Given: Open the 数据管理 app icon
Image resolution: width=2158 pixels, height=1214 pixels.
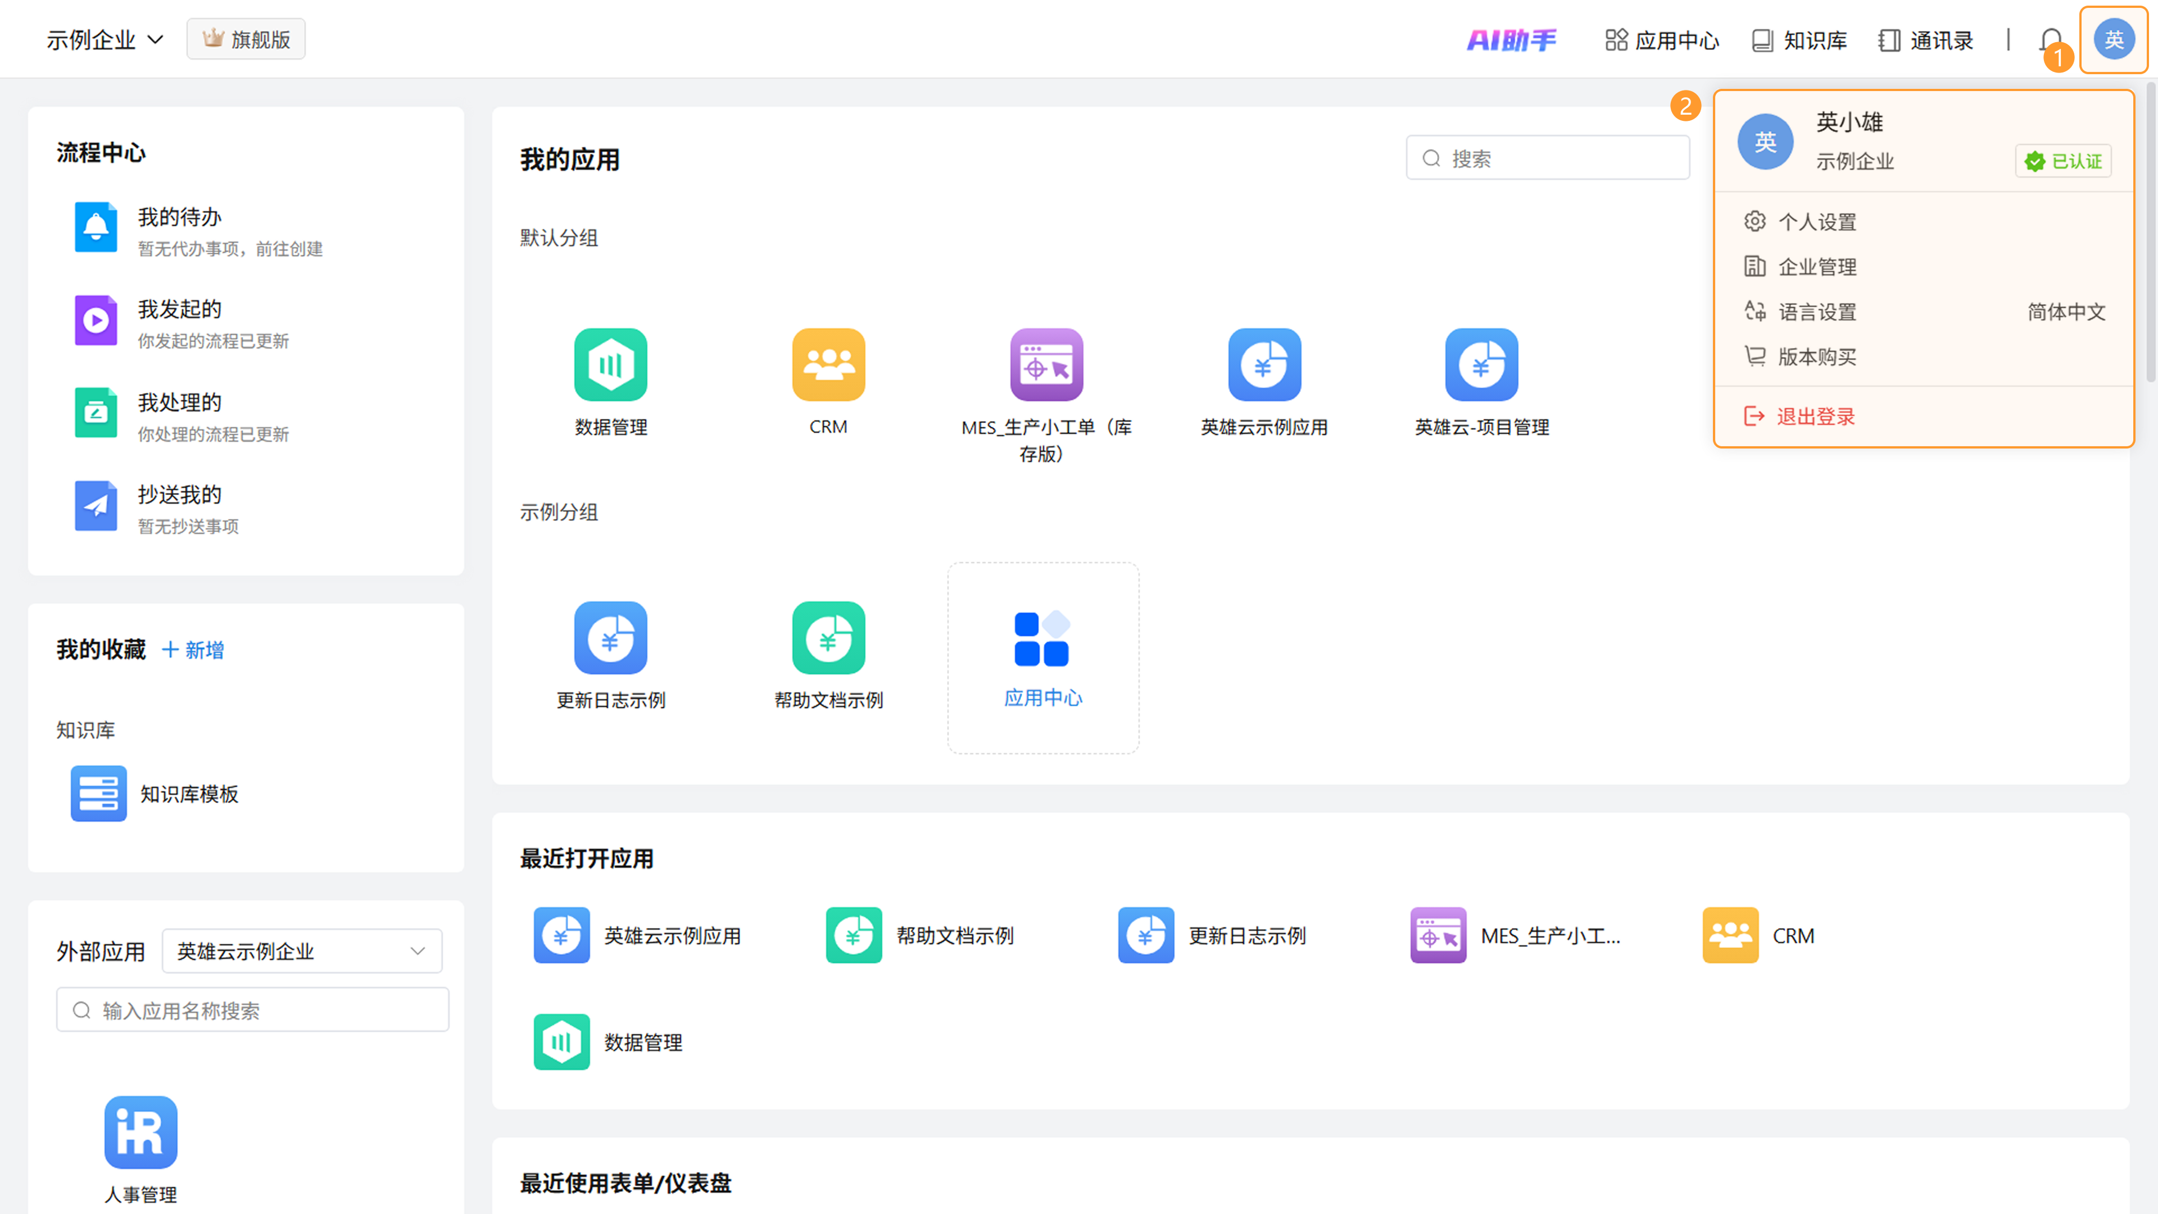Looking at the screenshot, I should pyautogui.click(x=611, y=365).
